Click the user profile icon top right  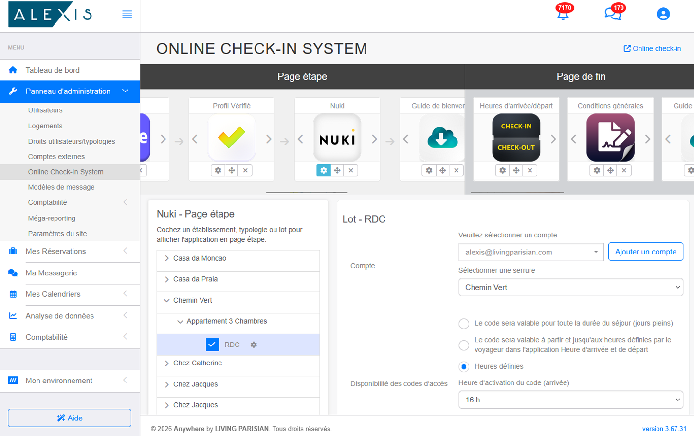point(663,14)
